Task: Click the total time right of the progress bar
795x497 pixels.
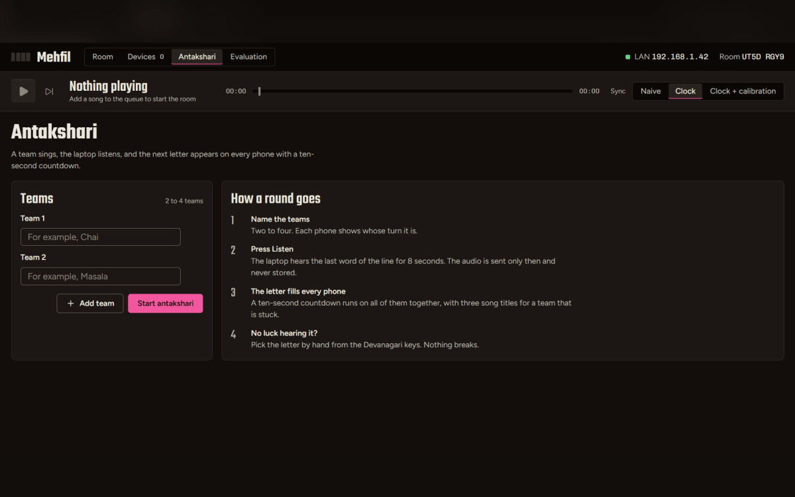Action: coord(590,91)
